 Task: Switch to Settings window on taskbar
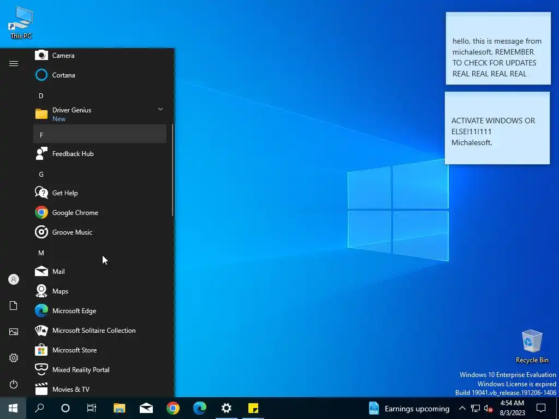[227, 408]
